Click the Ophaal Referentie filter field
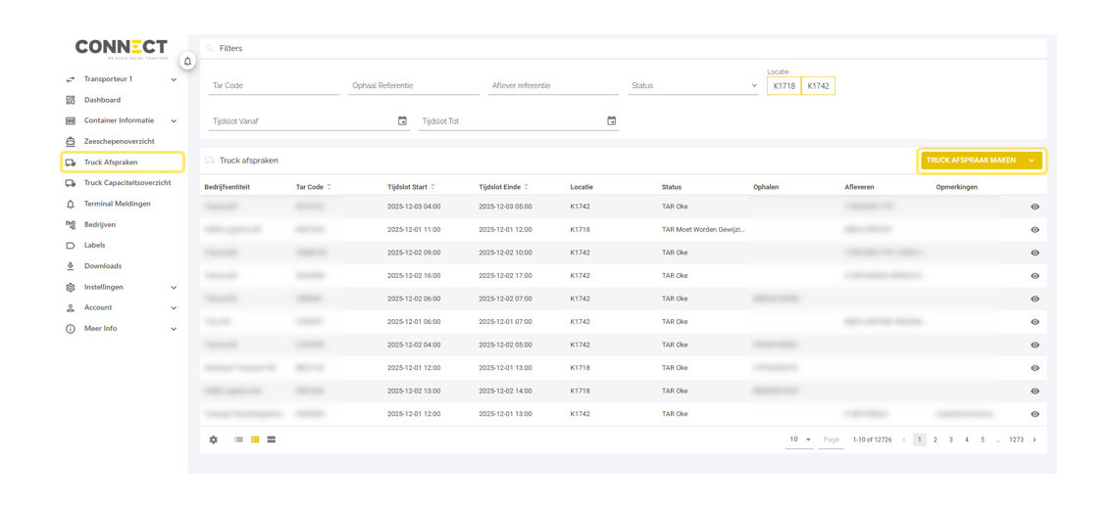Viewport: 1117px width, 511px height. point(413,86)
